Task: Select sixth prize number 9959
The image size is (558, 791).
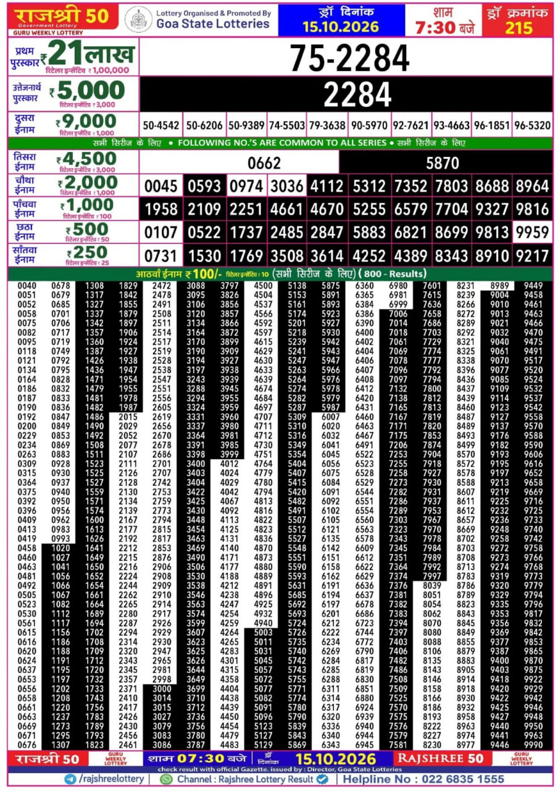Action: pos(532,232)
